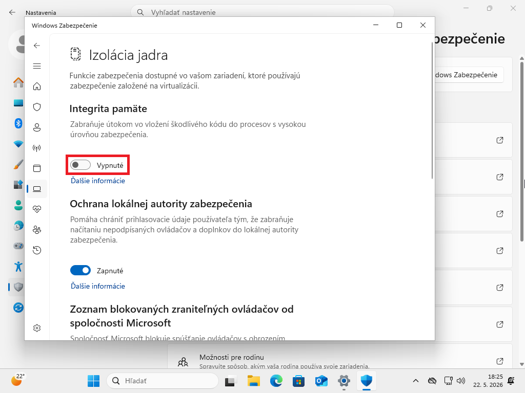Open Outlook from the taskbar
525x393 pixels.
(321, 381)
